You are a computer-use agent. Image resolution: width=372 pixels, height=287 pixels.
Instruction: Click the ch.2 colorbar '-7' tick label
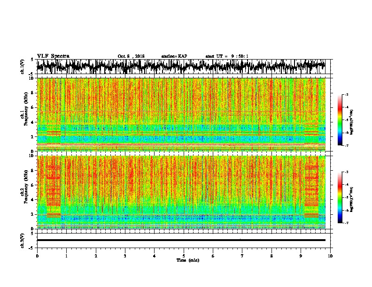[x=346, y=223]
